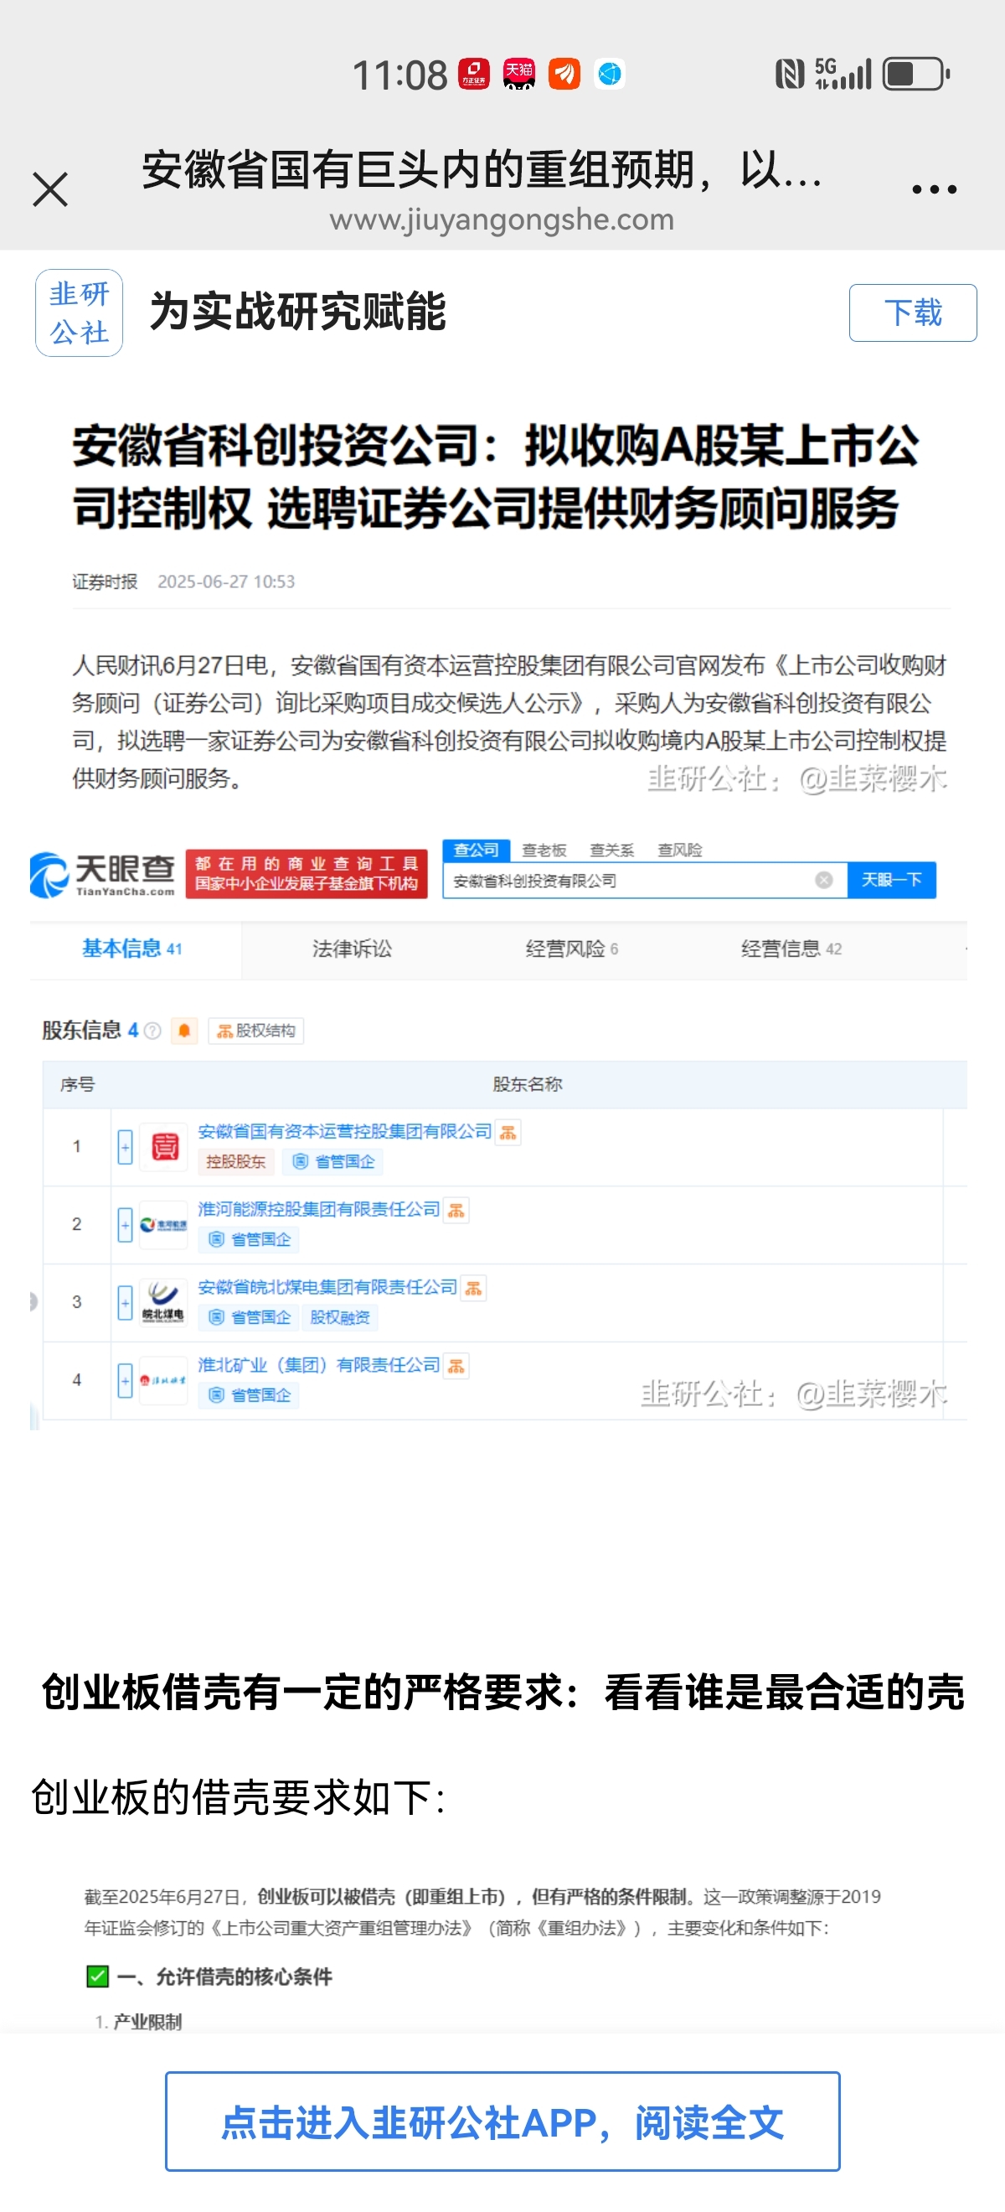Screen dimensions: 1005x2212
Task: Tap the page URL www.jiuyangongshe.com
Action: coord(502,220)
